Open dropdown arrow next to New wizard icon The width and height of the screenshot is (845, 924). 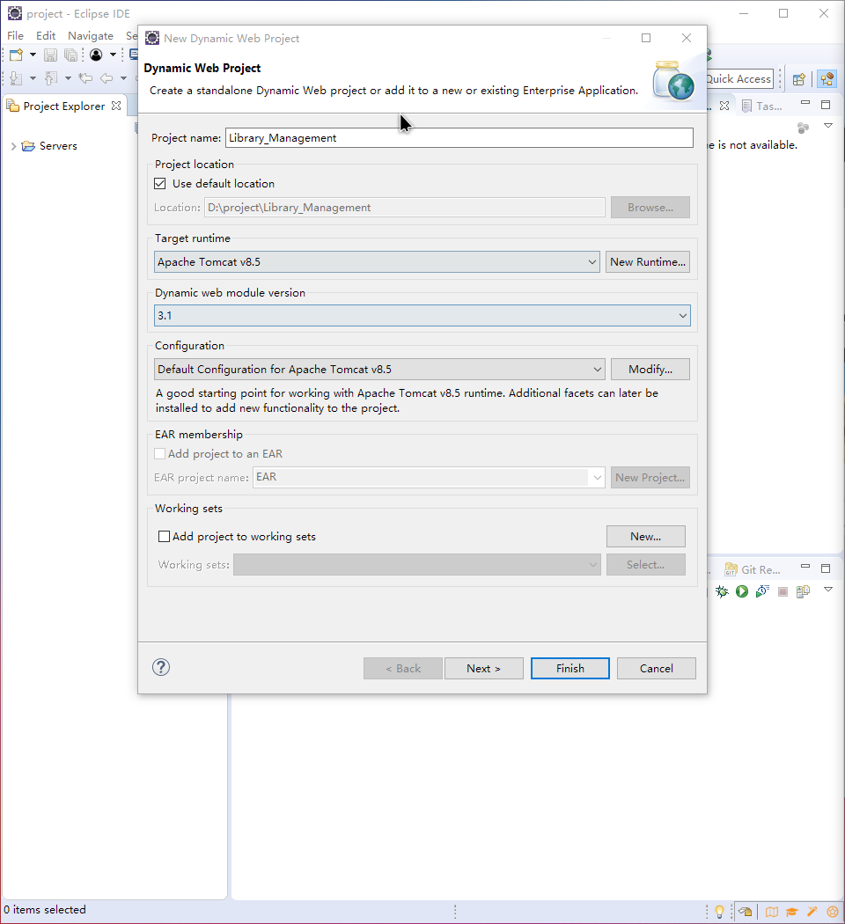pos(33,55)
